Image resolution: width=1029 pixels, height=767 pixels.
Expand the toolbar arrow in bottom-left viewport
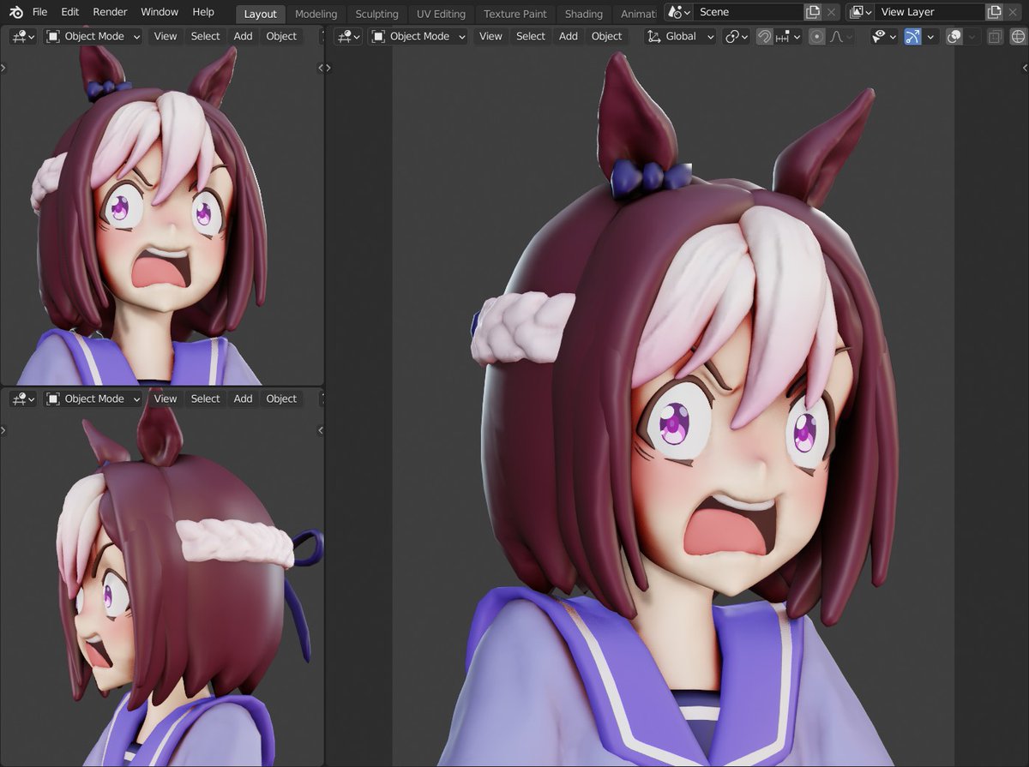[x=3, y=430]
